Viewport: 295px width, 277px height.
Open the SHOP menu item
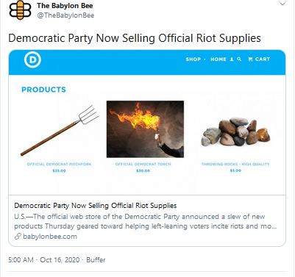pyautogui.click(x=193, y=60)
